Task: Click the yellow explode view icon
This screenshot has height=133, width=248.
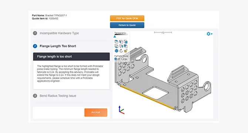Action: click(125, 51)
